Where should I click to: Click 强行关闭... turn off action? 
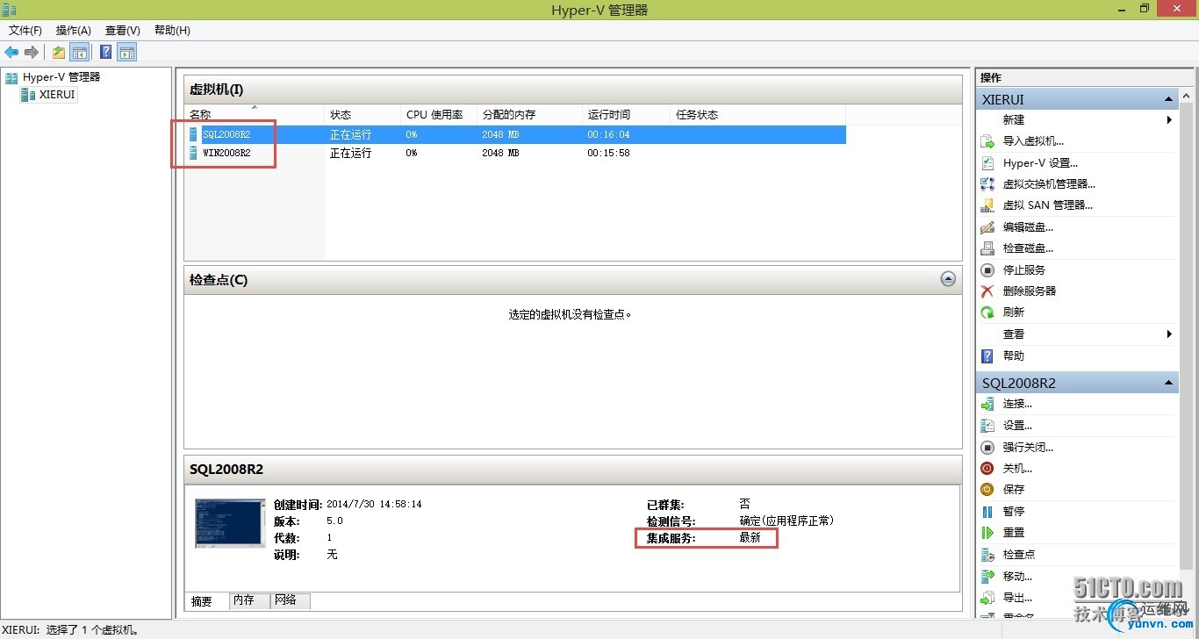[1028, 447]
